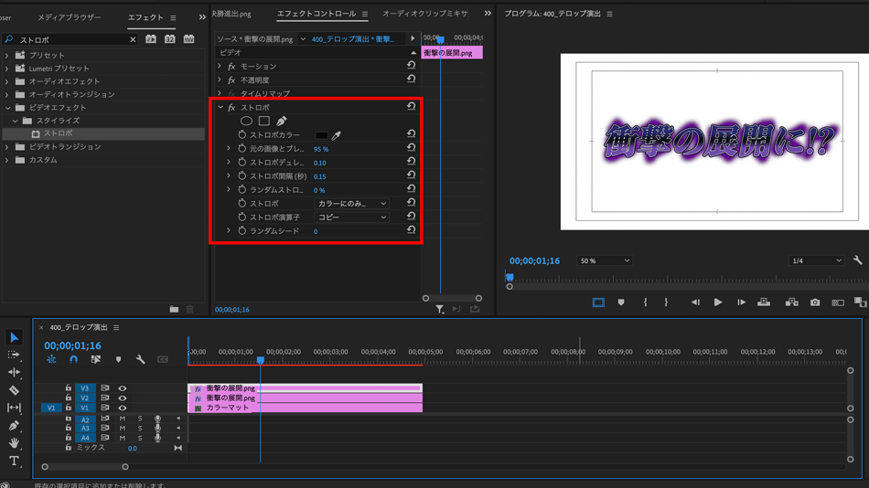Create an ellipse mask for the strobe effect
This screenshot has width=869, height=488.
[246, 121]
